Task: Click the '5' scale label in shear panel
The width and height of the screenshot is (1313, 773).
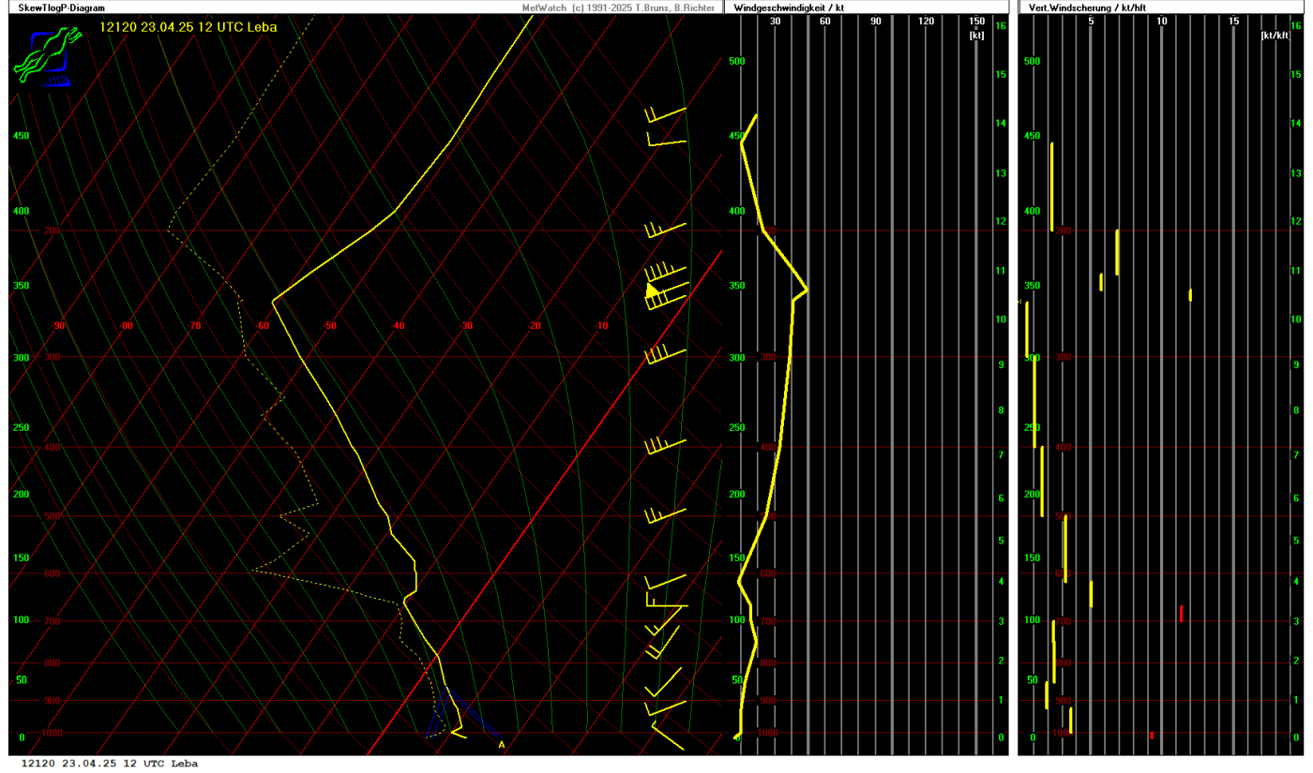Action: point(1091,22)
